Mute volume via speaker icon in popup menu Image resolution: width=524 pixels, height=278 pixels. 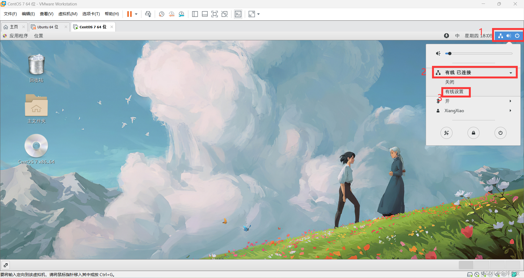(438, 53)
